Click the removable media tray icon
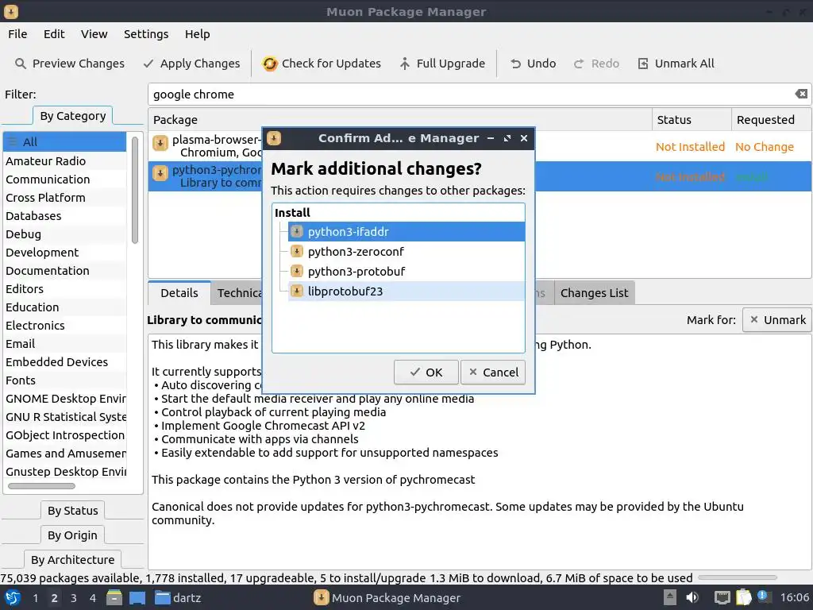The image size is (813, 610). tap(670, 597)
